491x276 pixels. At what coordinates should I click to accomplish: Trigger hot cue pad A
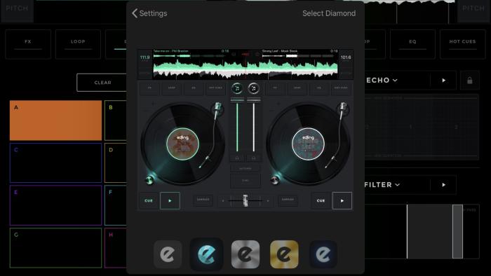point(55,120)
